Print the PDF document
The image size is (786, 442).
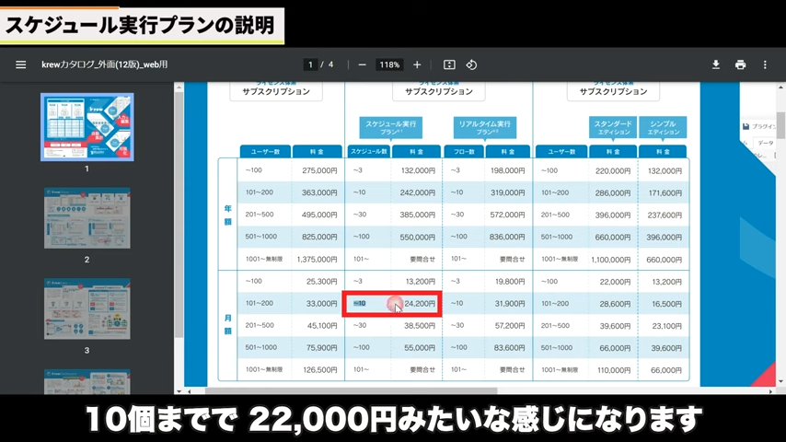740,65
